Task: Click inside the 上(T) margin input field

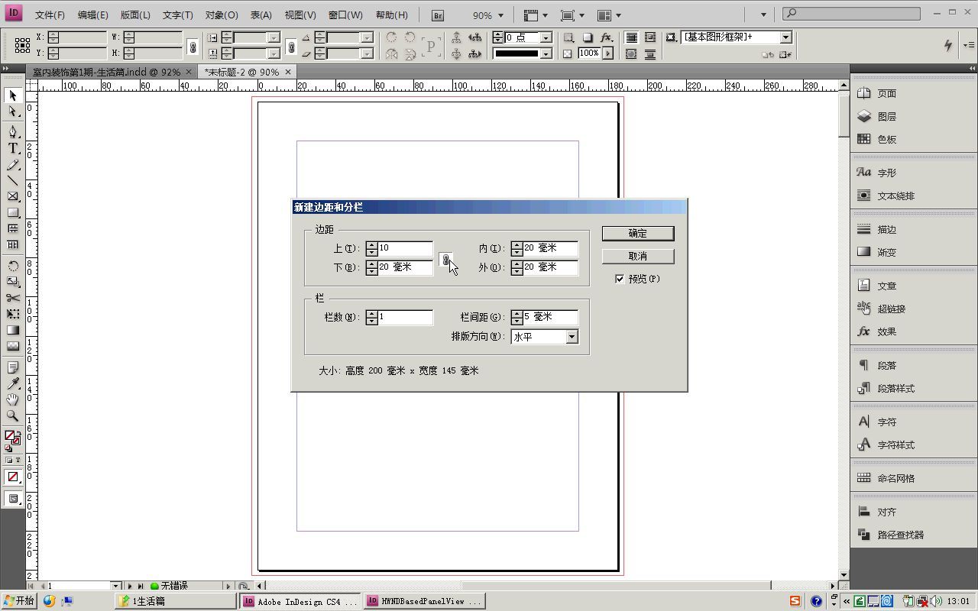Action: tap(405, 247)
